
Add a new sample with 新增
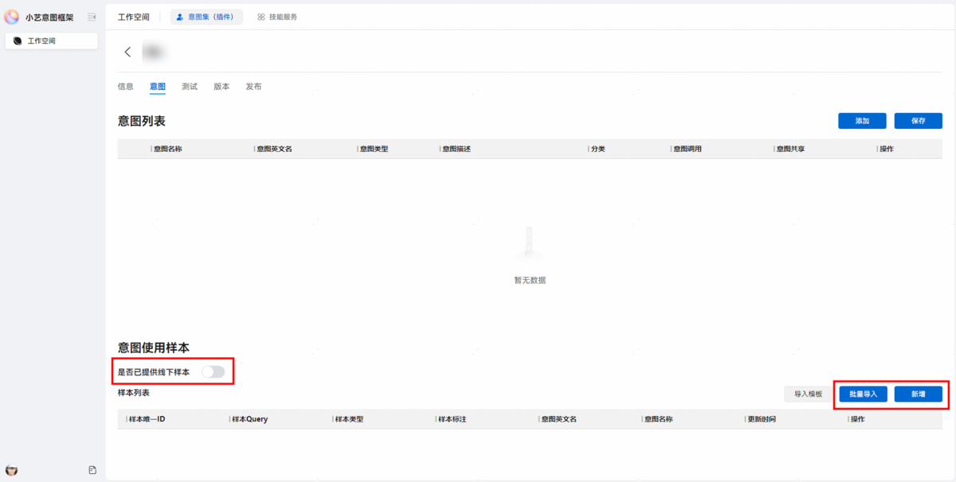click(x=918, y=394)
